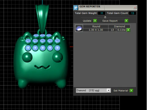Click the green arrow on the 0.11tw row
Viewport: 147px width, 110px height.
(x=128, y=30)
